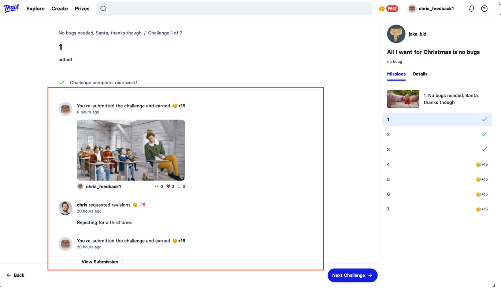Select challenge 2 in the missions list

[x=437, y=134]
